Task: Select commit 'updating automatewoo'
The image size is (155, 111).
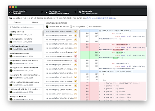Action: tap(25, 48)
